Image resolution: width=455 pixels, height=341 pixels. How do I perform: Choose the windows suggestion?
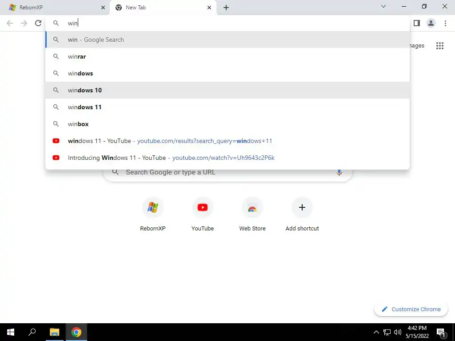227,73
